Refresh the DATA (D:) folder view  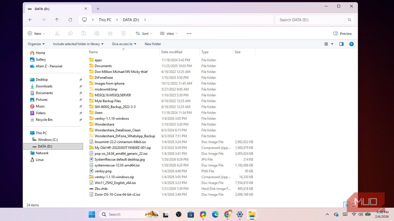pyautogui.click(x=70, y=20)
